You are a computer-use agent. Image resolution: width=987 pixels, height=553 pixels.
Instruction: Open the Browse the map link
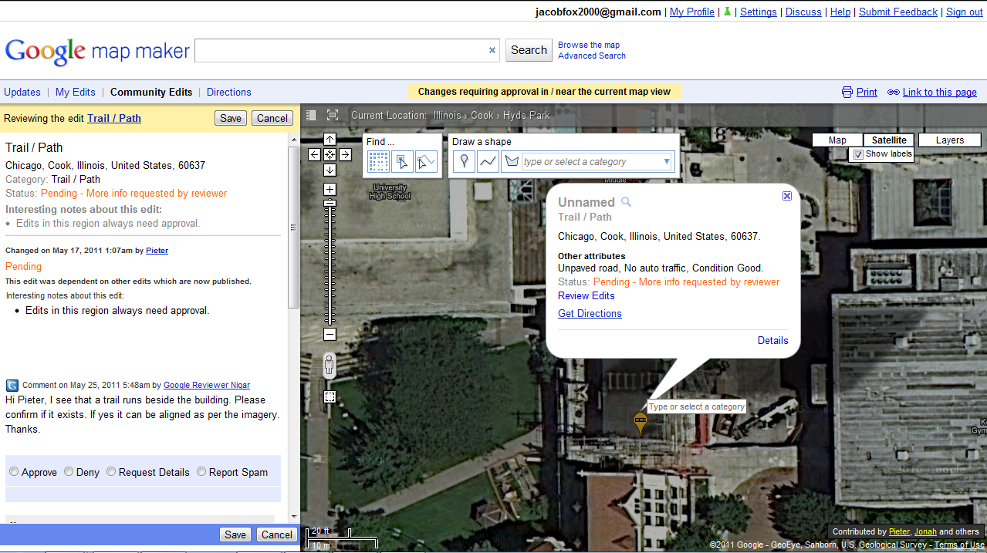[589, 45]
